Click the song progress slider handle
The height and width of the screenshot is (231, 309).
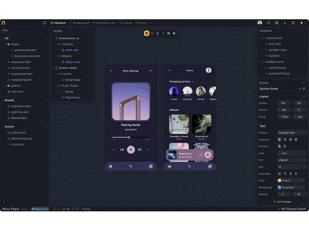(x=129, y=137)
